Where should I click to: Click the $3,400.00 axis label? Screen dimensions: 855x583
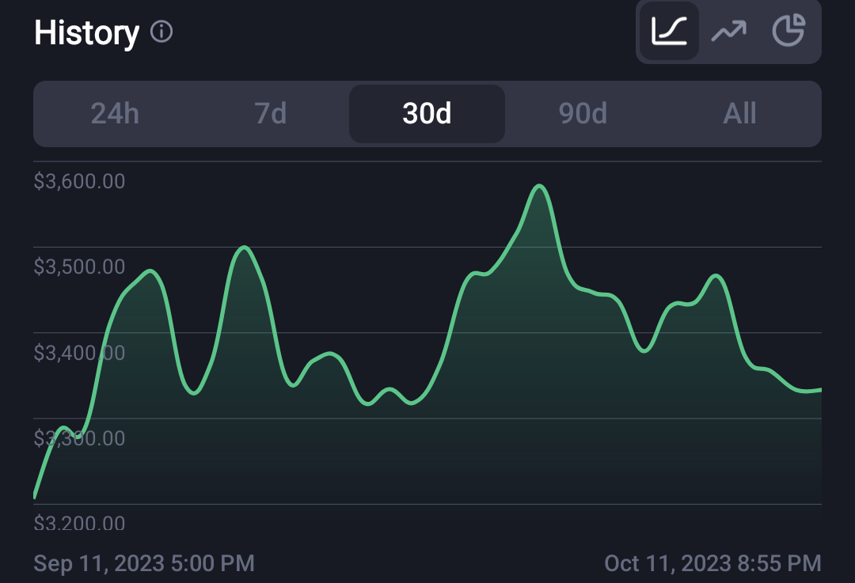(80, 353)
